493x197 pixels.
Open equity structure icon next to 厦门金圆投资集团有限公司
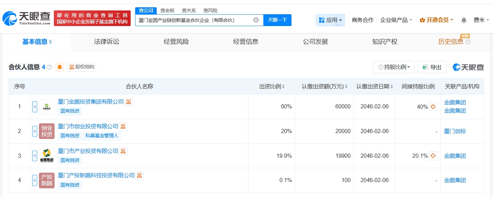(129, 102)
